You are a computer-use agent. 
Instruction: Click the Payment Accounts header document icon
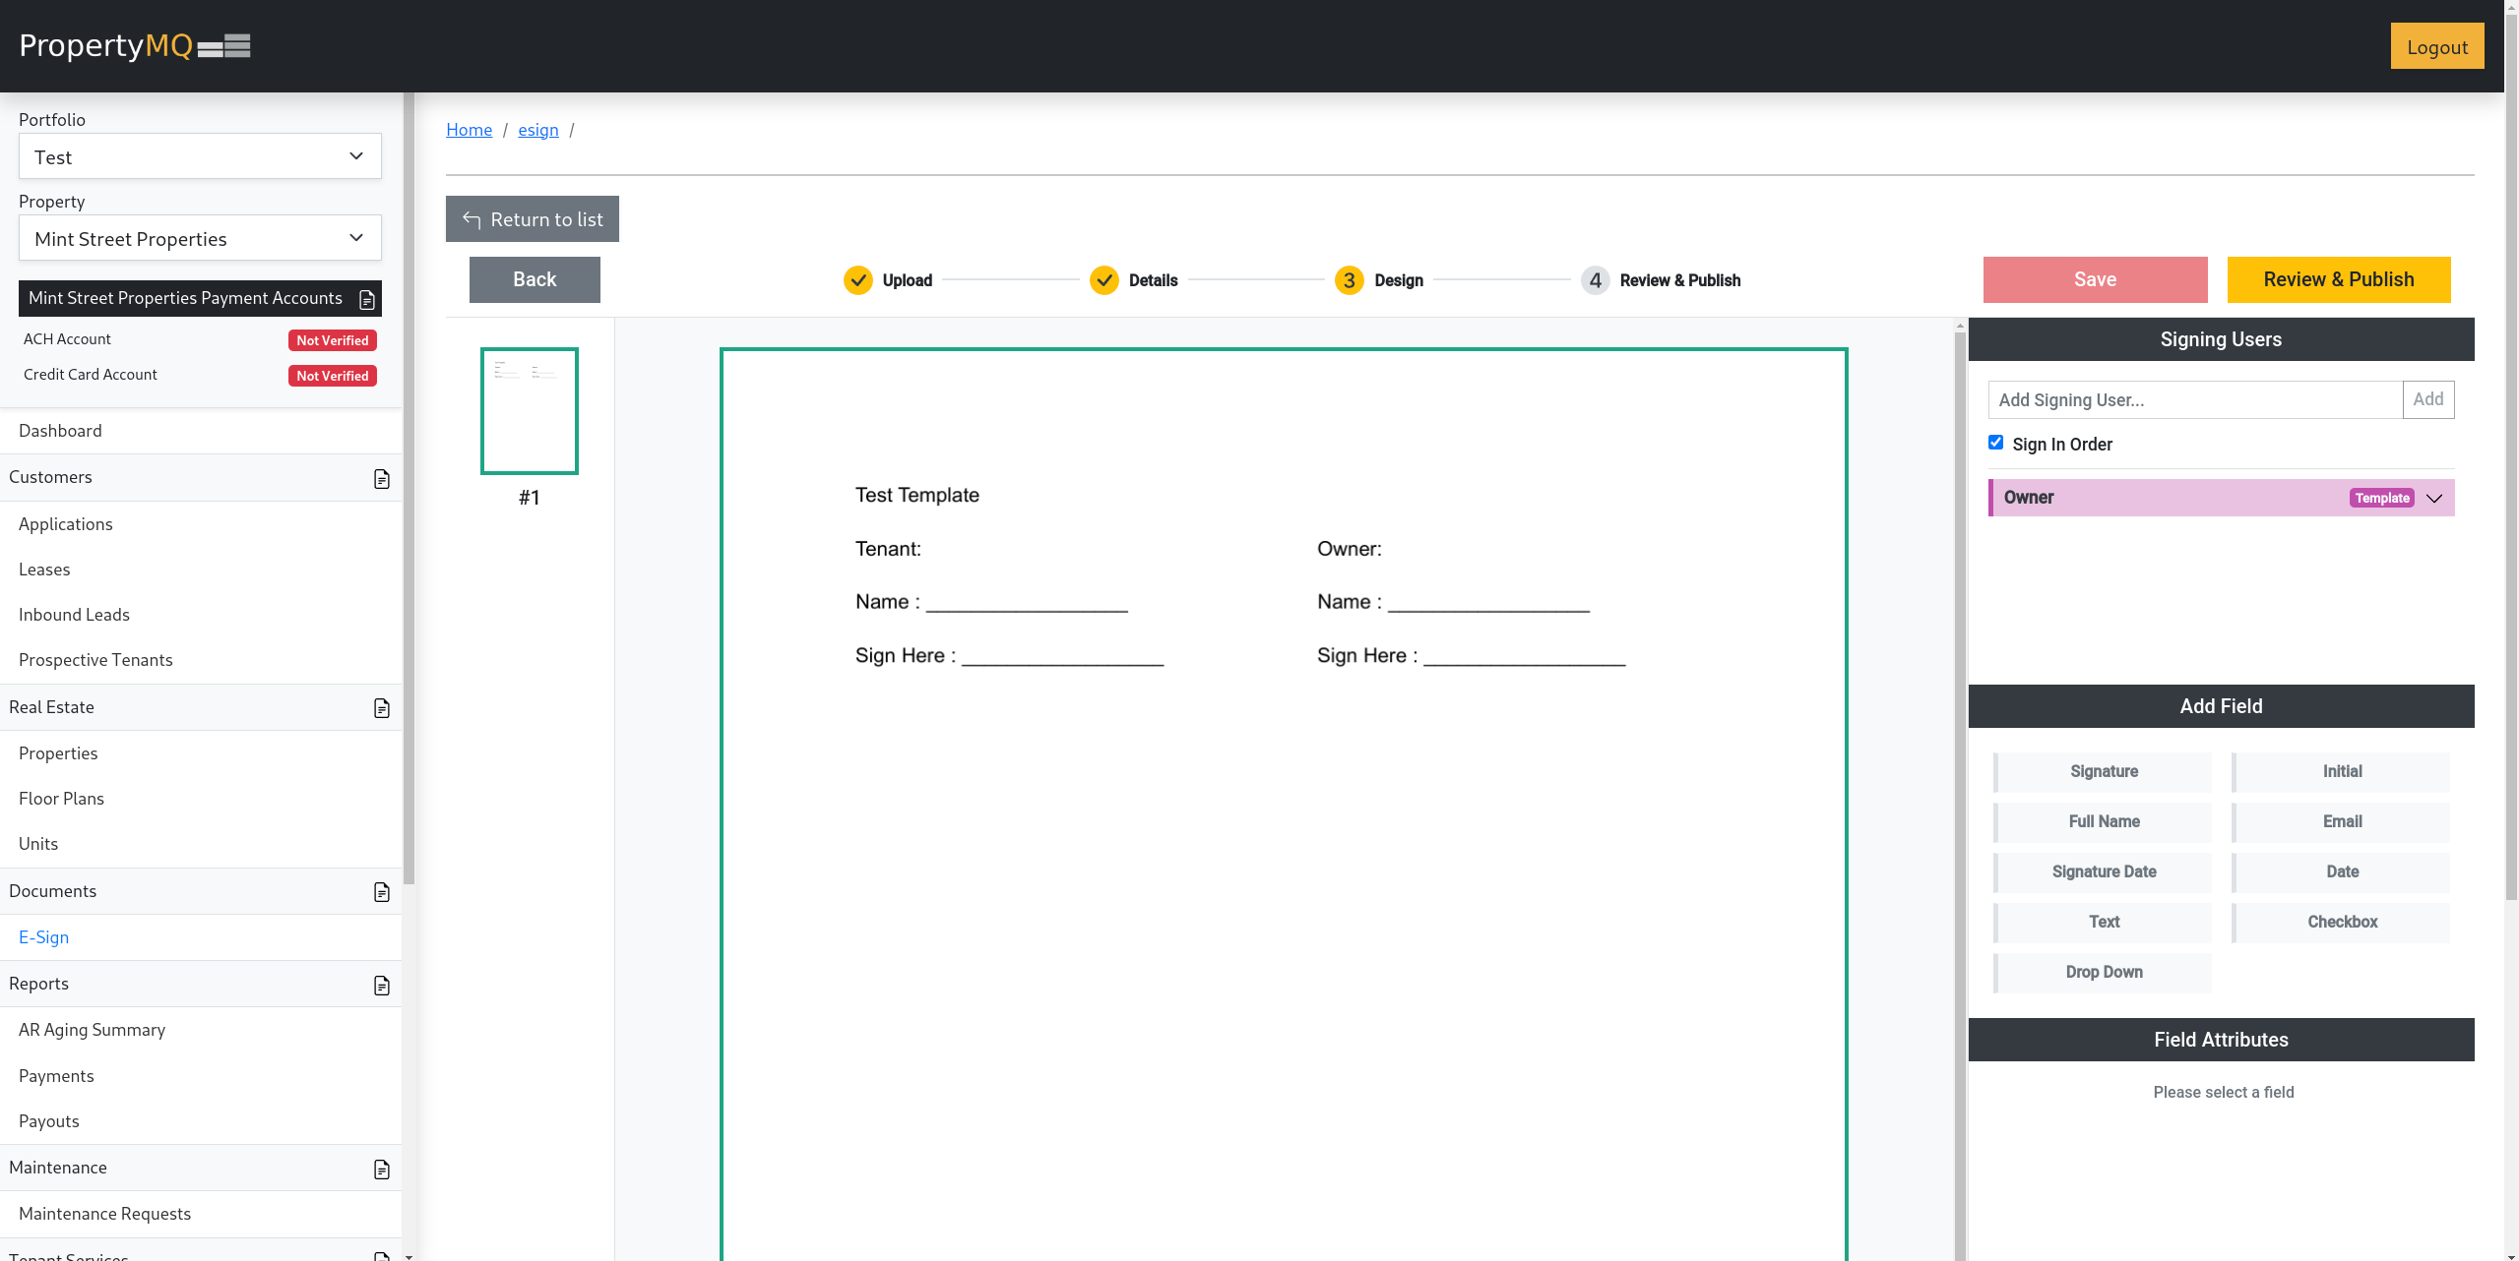tap(367, 299)
